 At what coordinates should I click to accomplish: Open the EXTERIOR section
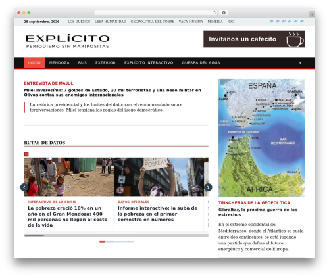pos(105,63)
